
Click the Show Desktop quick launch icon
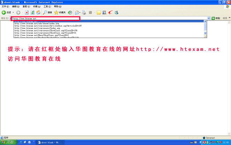[25, 142]
